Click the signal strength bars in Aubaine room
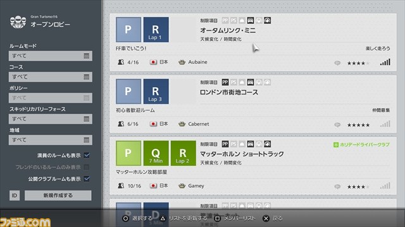This screenshot has height=227, width=405. pos(385,62)
